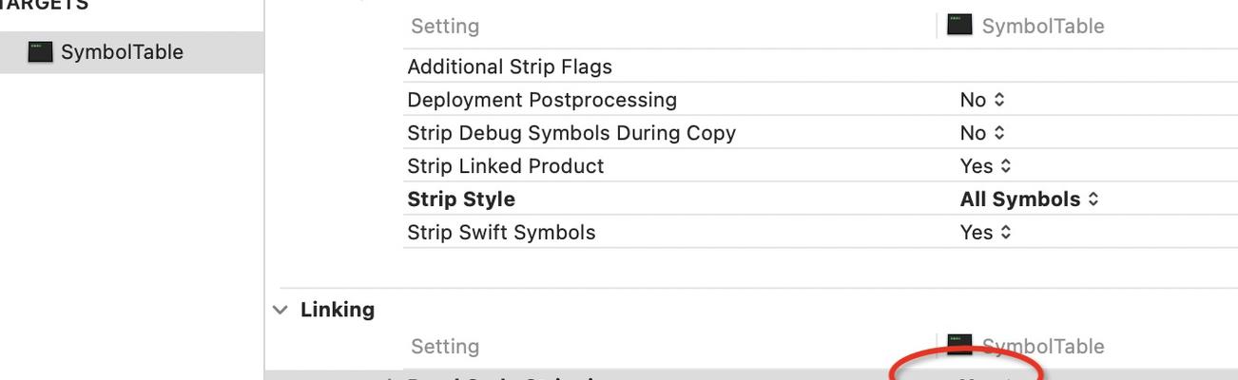Select the Strip Swift Symbols setting label
The height and width of the screenshot is (380, 1238).
point(501,233)
